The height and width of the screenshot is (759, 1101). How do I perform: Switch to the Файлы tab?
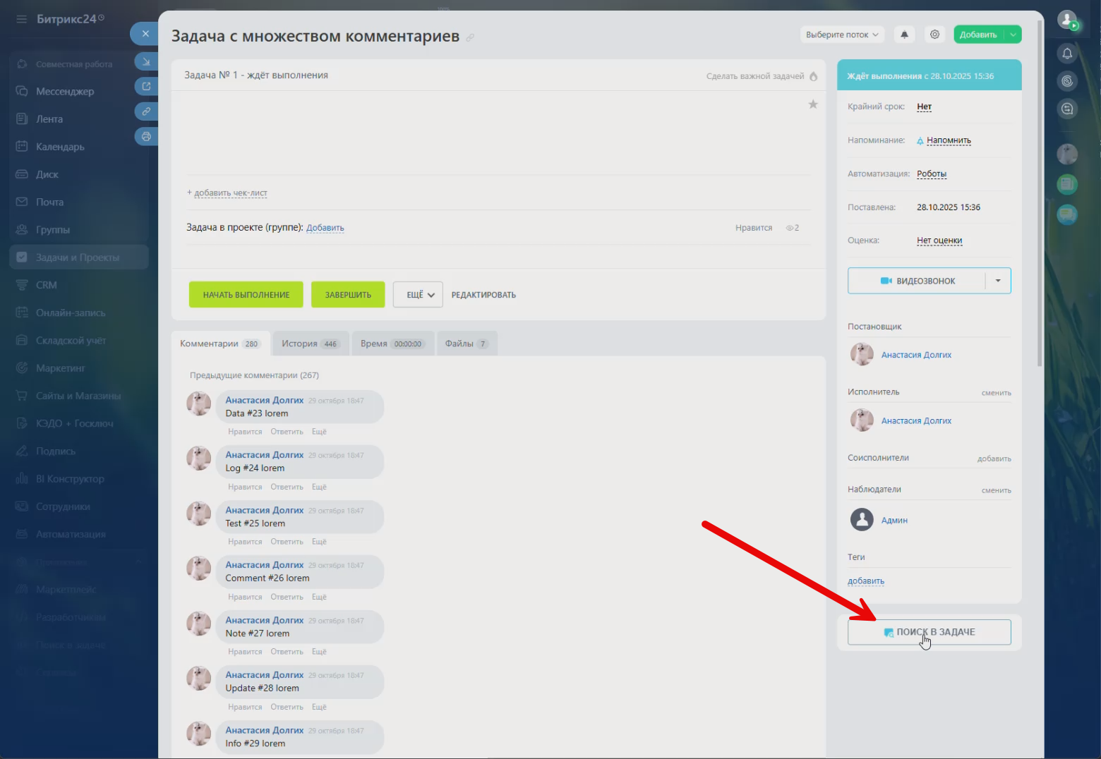point(467,344)
